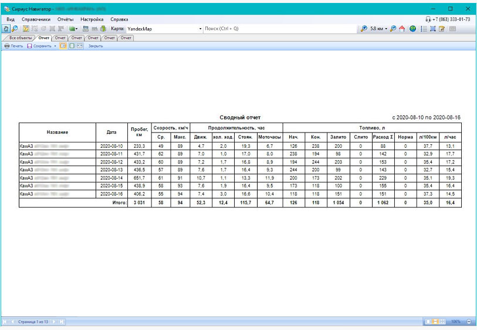Click the notes edit icon in toolbar
The height and width of the screenshot is (330, 477).
point(442,29)
